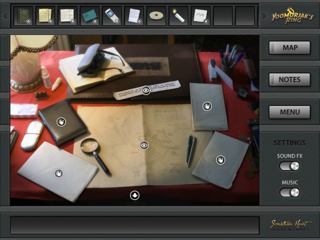
Task: Examine the map using center eye icon
Action: point(144,145)
